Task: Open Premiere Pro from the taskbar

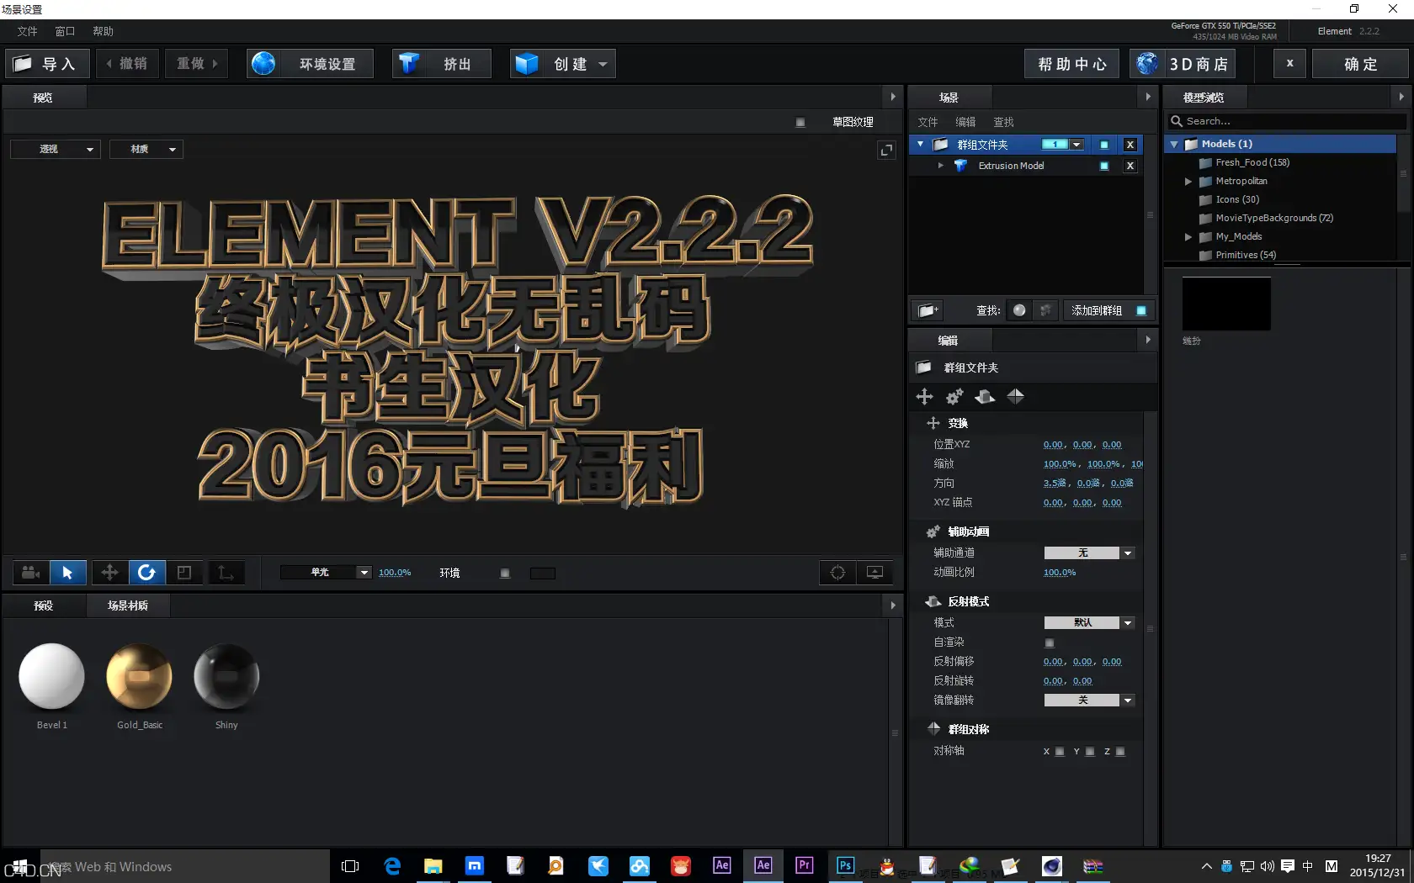Action: 805,865
